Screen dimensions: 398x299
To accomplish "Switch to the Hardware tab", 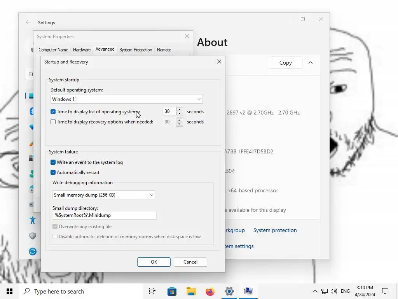I will 82,50.
